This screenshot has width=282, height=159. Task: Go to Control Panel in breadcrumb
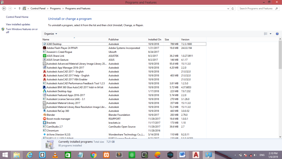tap(38, 9)
